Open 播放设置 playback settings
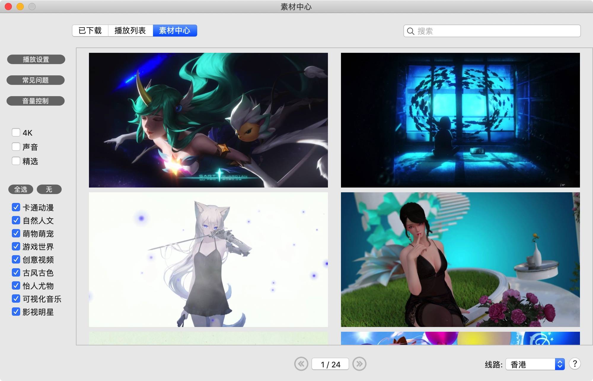The width and height of the screenshot is (593, 381). 36,59
